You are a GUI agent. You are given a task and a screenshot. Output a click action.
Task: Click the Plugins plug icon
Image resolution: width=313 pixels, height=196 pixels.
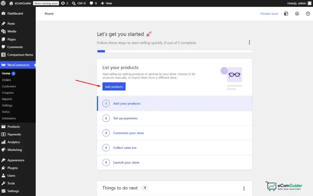[x=3, y=168]
